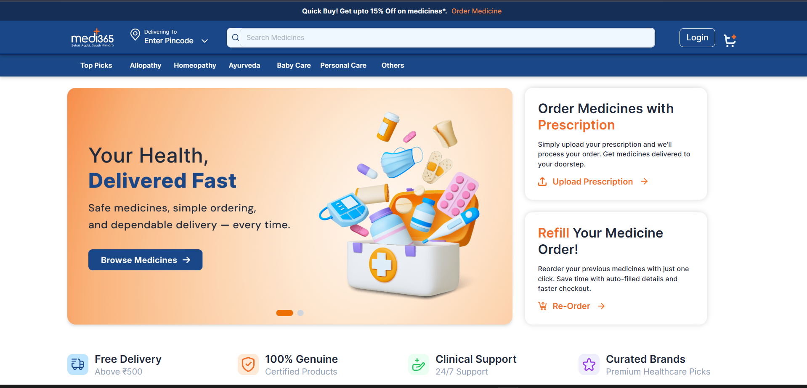Open the Allopathy category

pyautogui.click(x=146, y=65)
